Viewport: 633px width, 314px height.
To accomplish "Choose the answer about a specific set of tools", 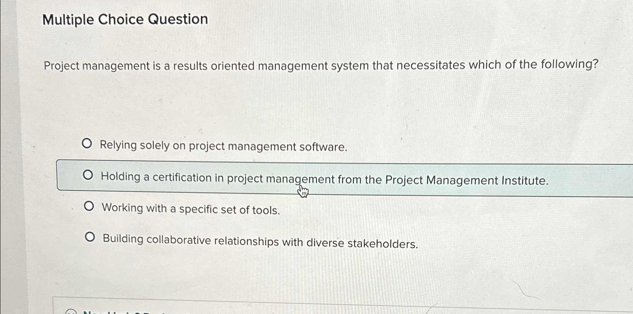I will [x=190, y=209].
